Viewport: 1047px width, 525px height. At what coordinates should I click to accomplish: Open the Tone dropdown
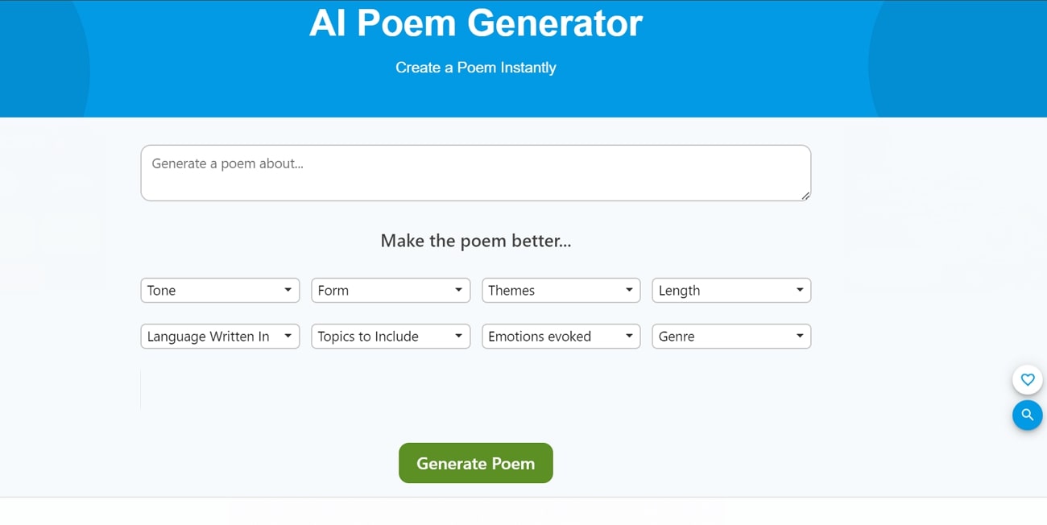pyautogui.click(x=219, y=290)
